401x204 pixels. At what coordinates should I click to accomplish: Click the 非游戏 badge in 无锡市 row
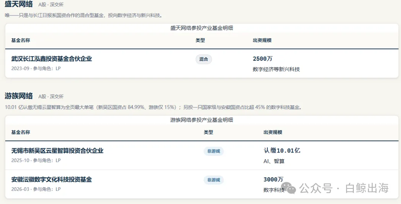click(213, 151)
